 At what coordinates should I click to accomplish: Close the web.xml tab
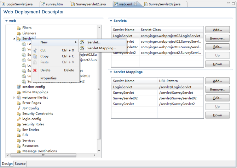coord(135,4)
